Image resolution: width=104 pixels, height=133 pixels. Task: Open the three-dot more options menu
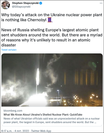101,3
